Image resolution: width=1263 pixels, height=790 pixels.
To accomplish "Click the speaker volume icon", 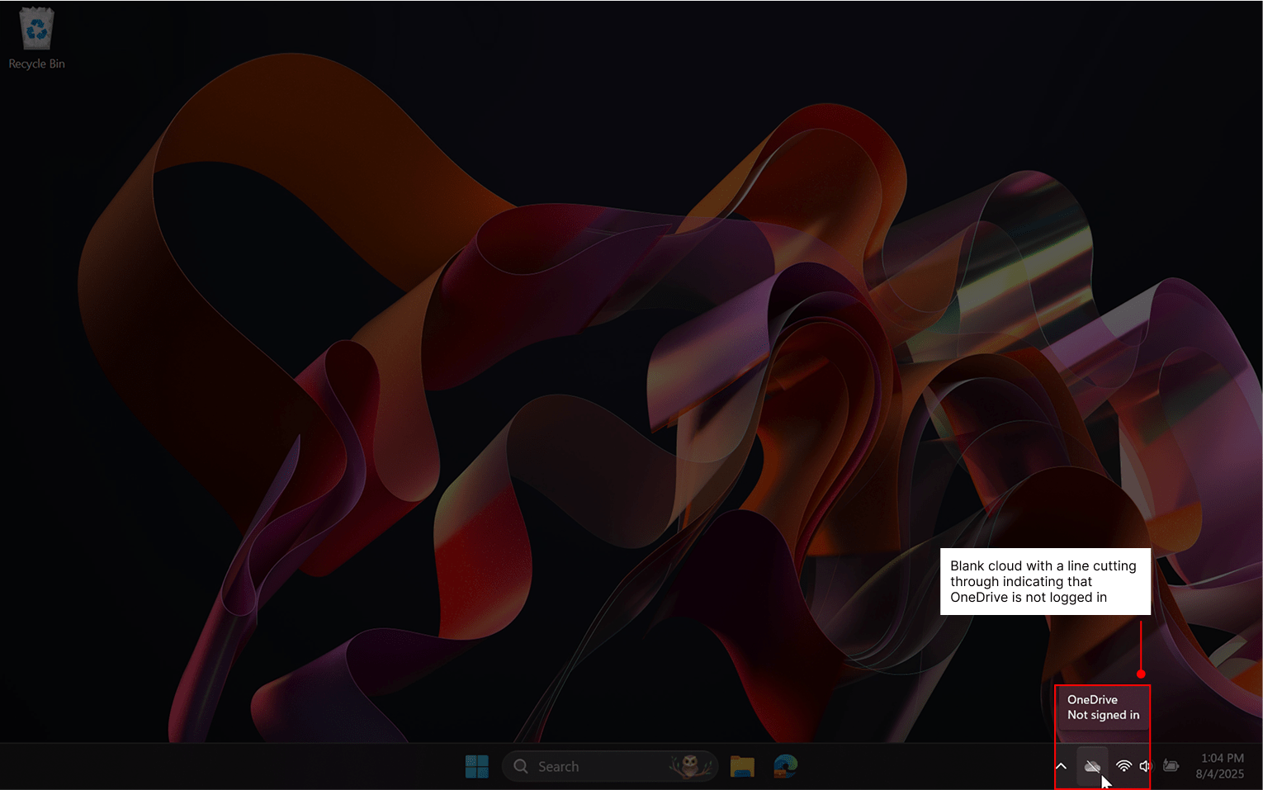I will [1145, 767].
